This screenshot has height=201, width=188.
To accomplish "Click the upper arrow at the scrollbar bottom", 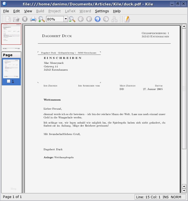I will tap(184, 186).
